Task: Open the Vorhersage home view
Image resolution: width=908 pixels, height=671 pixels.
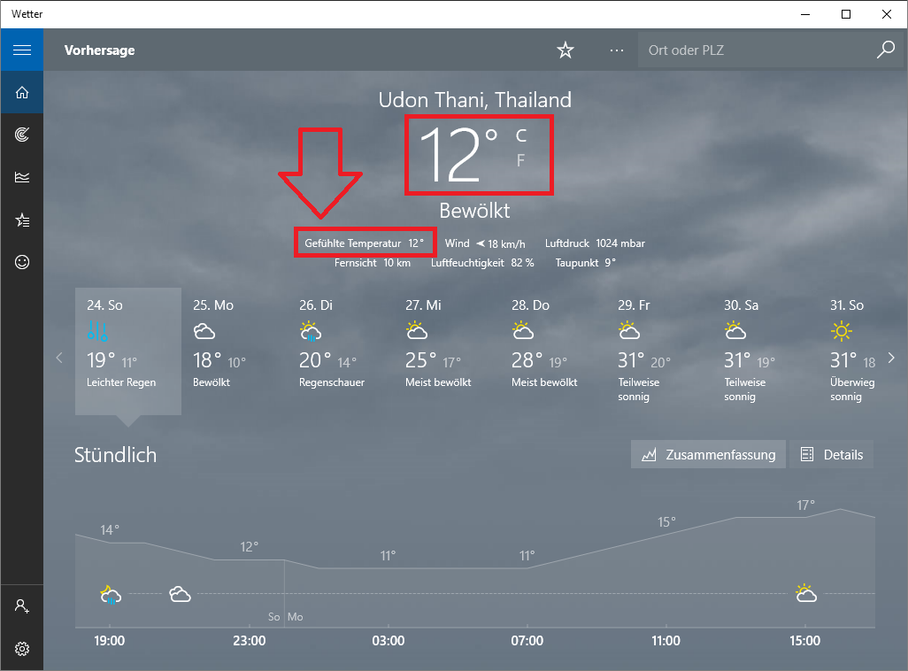Action: tap(22, 92)
